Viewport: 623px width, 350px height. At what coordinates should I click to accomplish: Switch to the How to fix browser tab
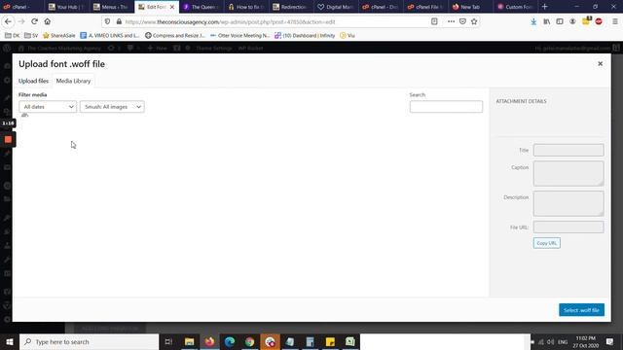pyautogui.click(x=246, y=7)
